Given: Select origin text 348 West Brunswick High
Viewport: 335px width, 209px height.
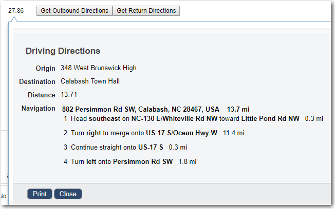Looking at the screenshot, I should click(98, 68).
